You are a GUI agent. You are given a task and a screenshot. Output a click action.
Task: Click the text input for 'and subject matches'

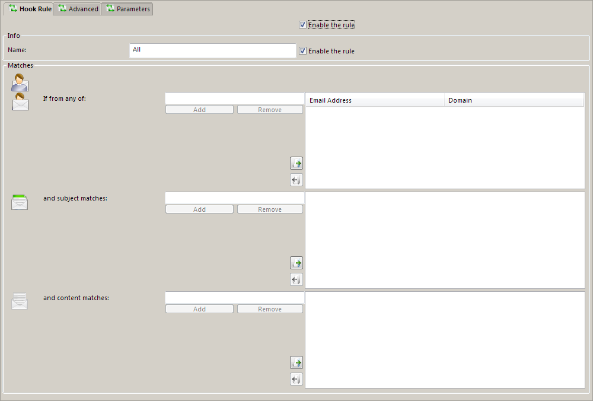tap(234, 198)
